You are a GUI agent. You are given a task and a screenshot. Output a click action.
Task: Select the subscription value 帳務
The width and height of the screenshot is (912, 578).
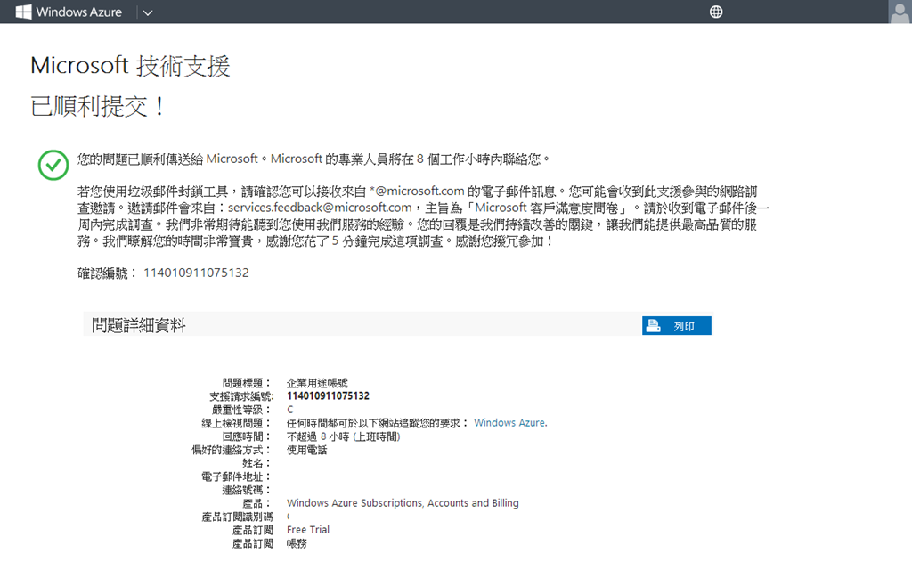point(297,543)
